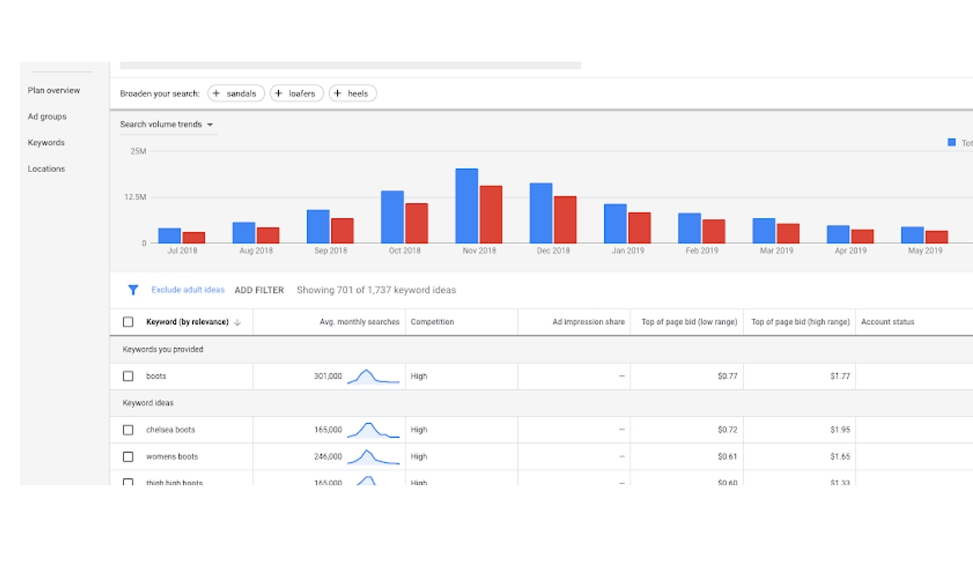Click the $1.95 high range bid
The width and height of the screenshot is (973, 568).
point(840,430)
